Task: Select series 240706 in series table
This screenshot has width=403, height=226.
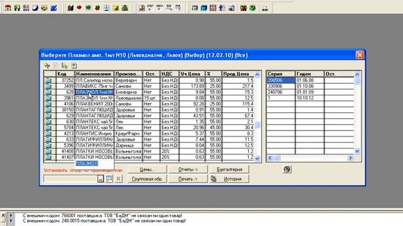Action: tap(281, 92)
